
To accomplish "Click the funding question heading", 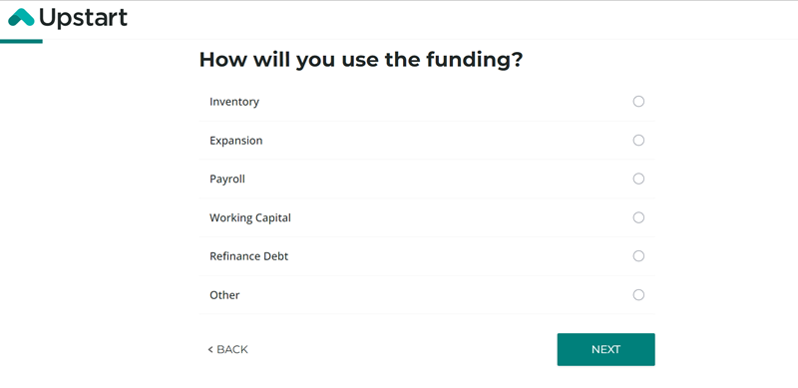I will 361,60.
